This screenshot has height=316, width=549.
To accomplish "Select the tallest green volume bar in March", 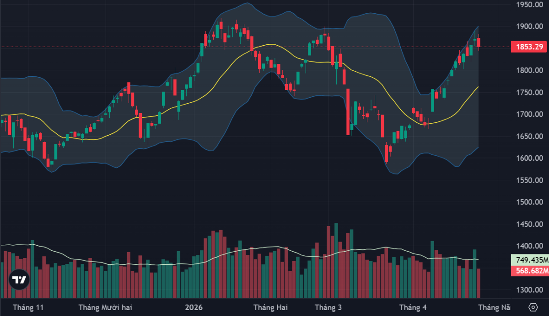I will [x=336, y=260].
